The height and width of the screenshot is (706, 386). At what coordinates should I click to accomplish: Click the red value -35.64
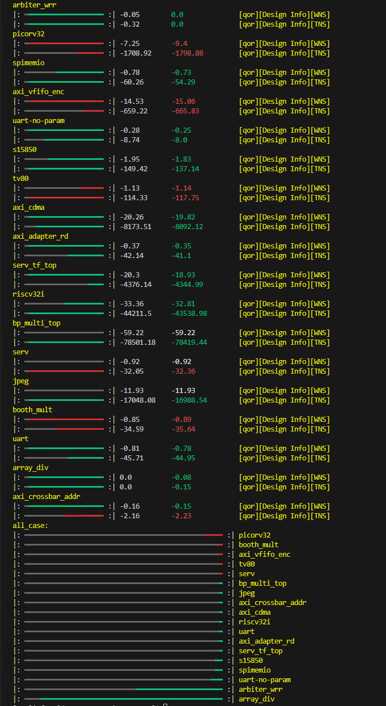tap(183, 429)
